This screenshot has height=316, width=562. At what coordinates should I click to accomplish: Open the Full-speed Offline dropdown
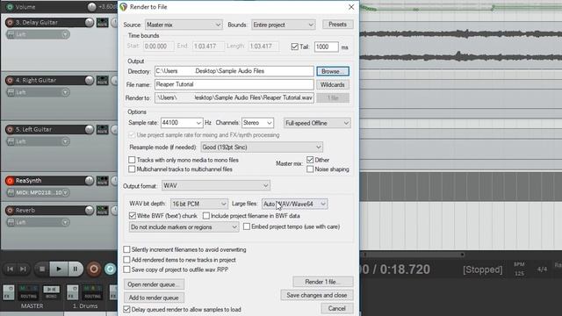click(317, 123)
